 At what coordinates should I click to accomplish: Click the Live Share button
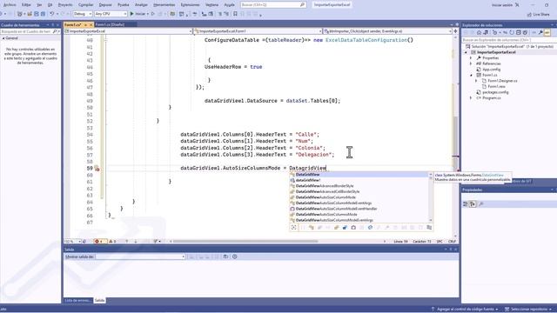tap(538, 14)
